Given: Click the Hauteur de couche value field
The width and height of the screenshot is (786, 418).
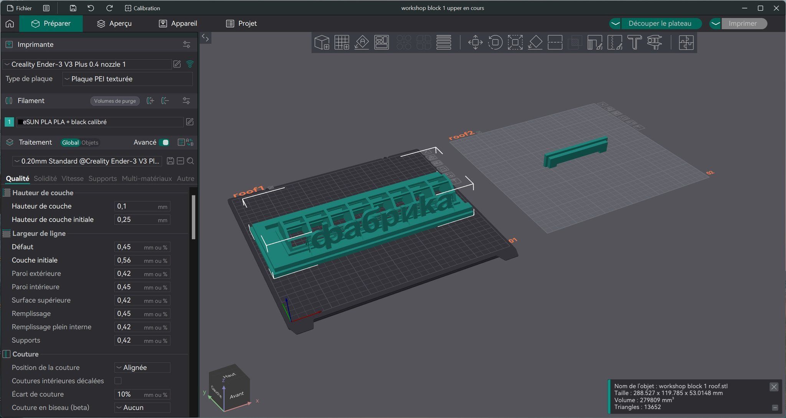Looking at the screenshot, I should coord(142,207).
